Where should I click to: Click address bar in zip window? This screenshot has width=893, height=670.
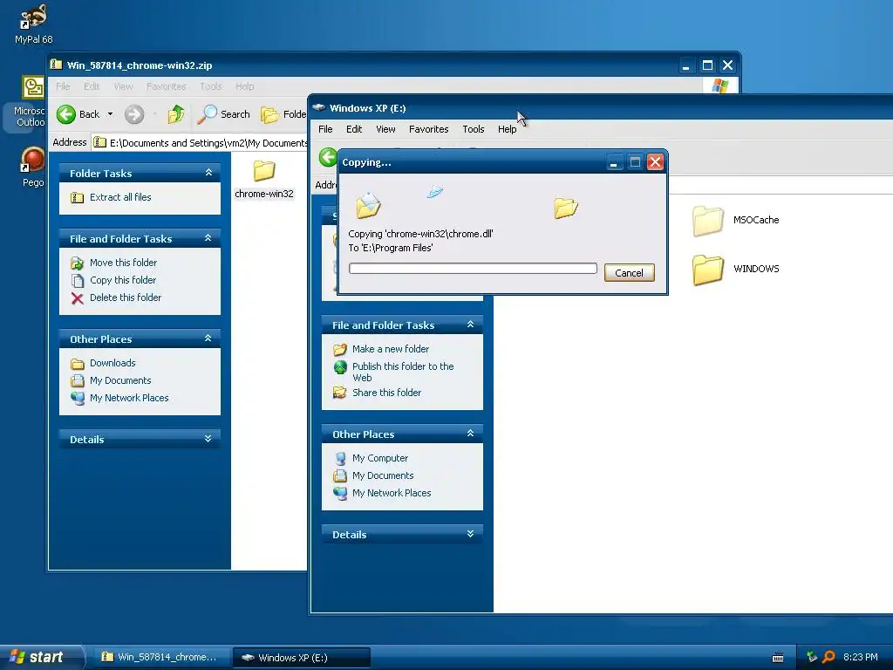(200, 142)
